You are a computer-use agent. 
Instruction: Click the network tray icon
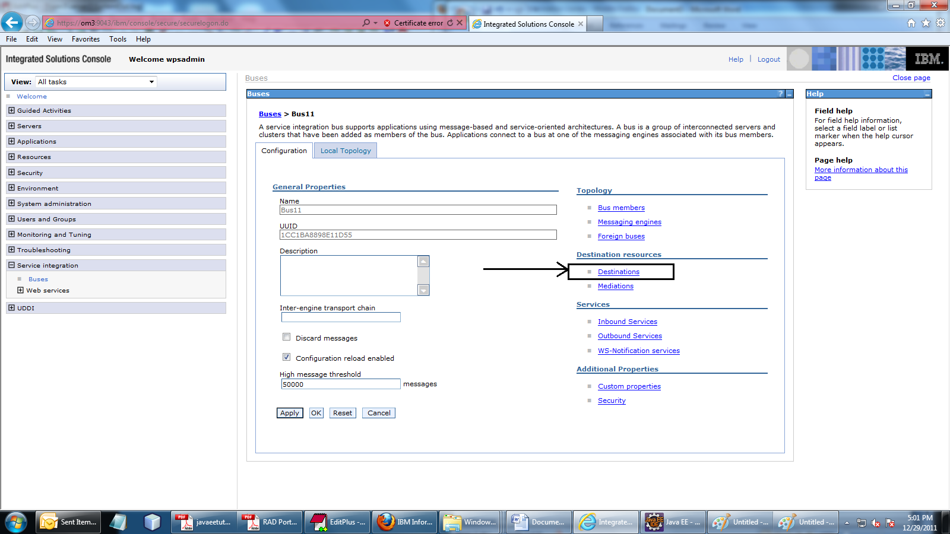[862, 523]
